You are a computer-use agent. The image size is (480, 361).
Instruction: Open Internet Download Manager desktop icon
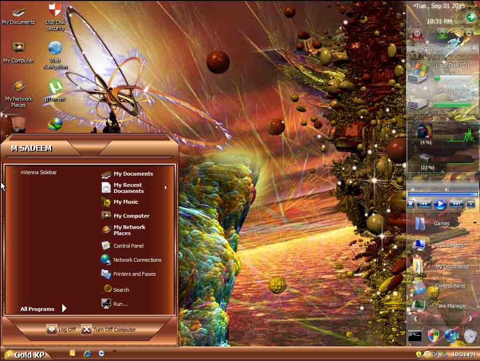[x=55, y=125]
